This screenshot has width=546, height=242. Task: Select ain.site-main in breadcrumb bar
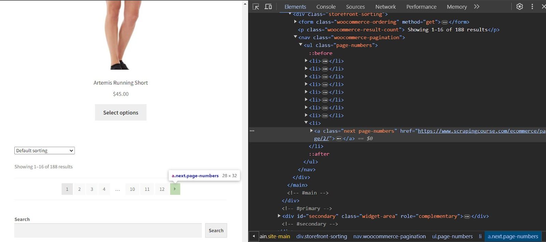coord(275,236)
